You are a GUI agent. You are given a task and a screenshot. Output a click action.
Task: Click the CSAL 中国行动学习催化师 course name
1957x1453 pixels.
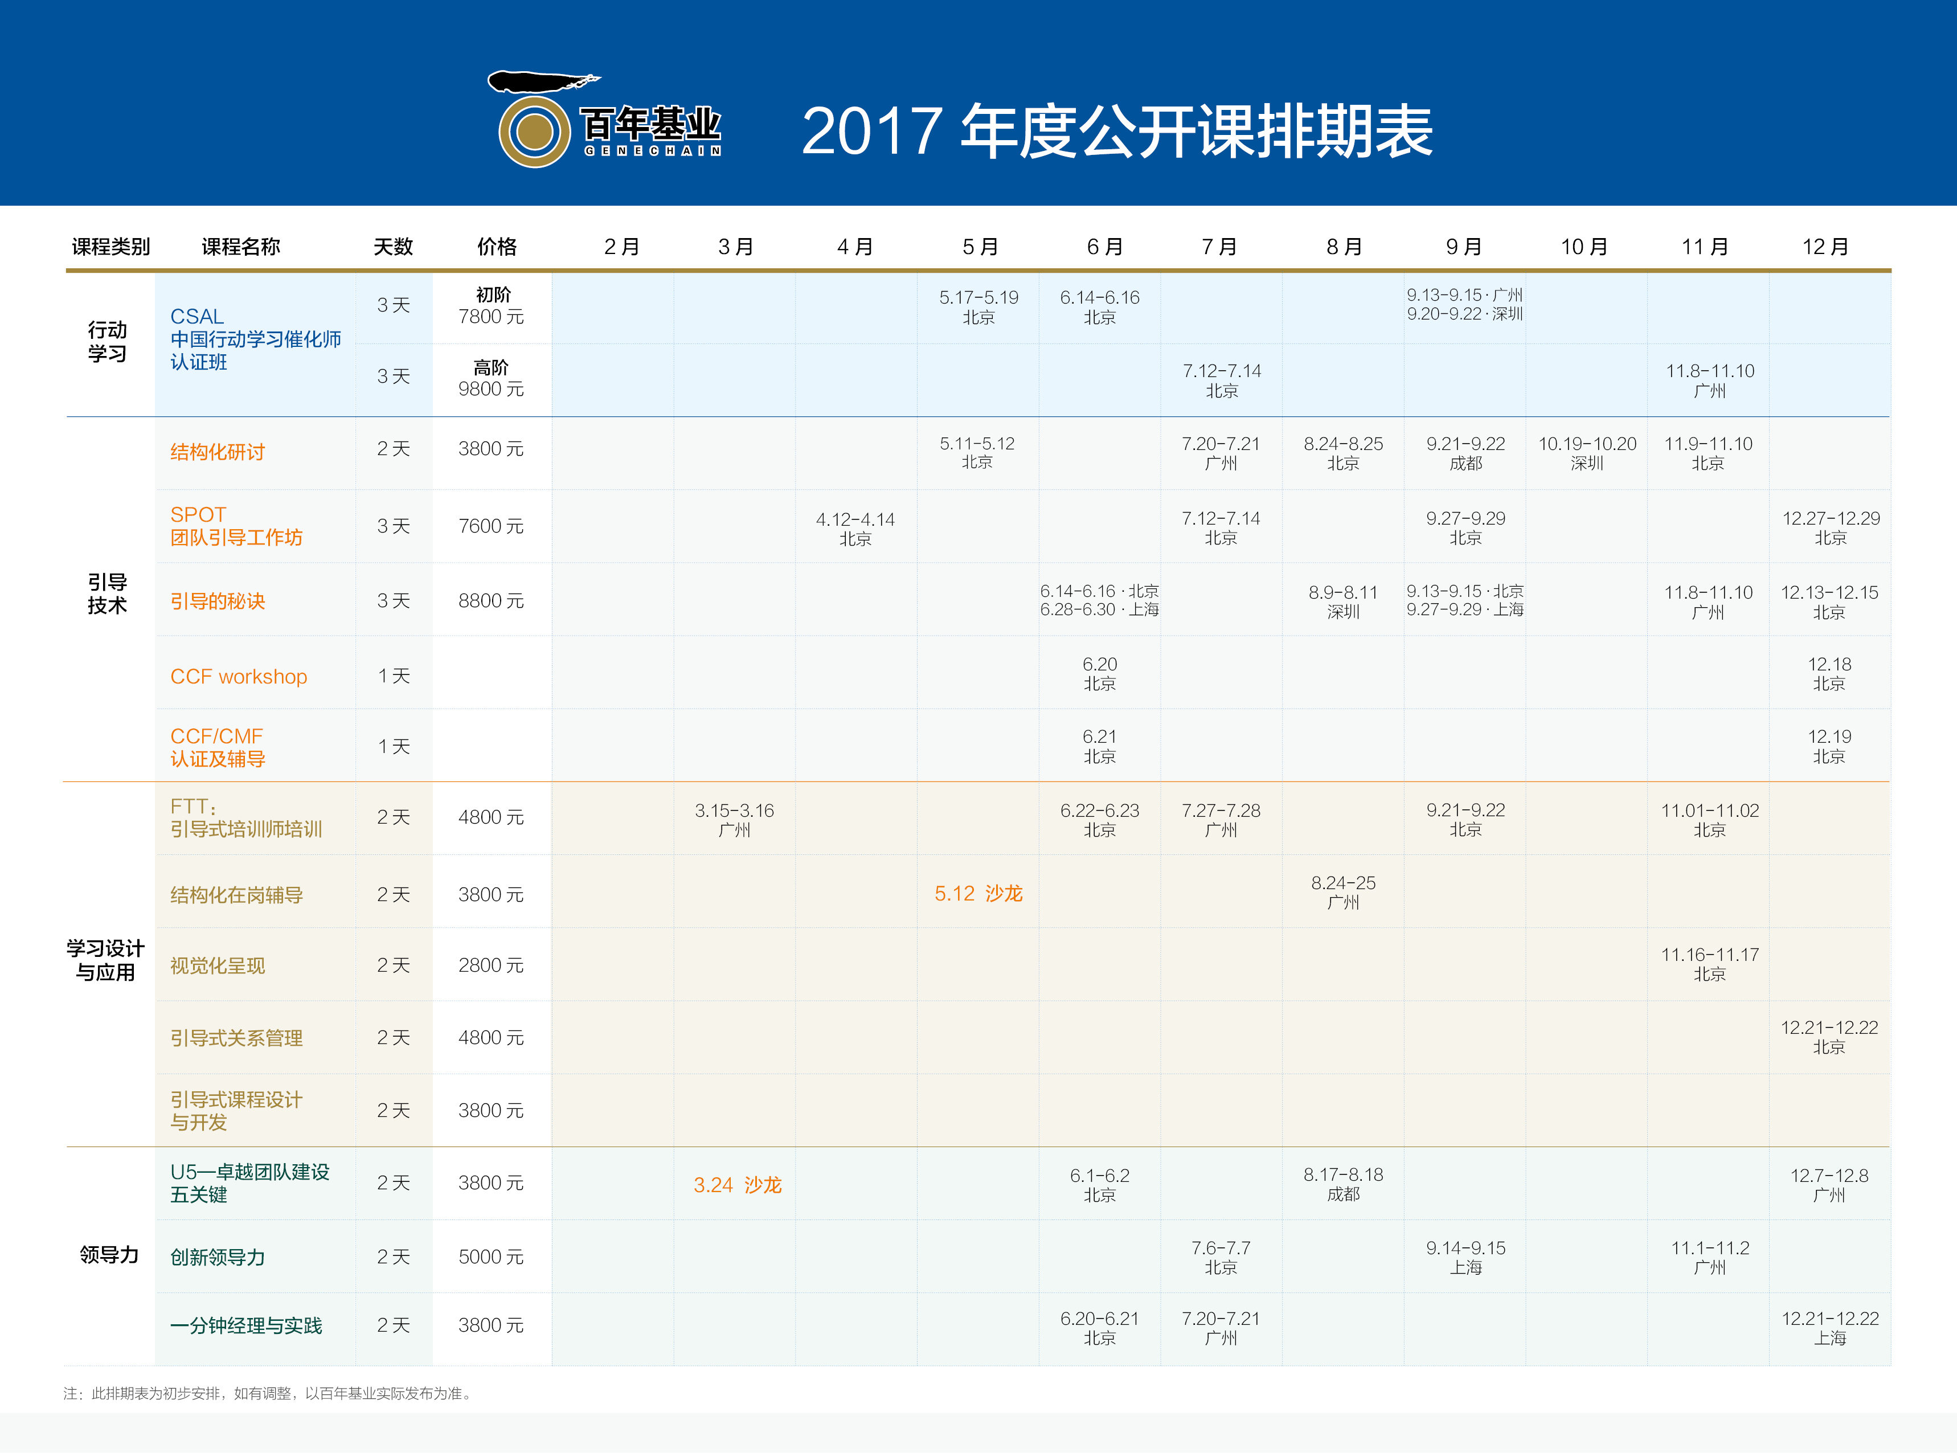[x=255, y=339]
